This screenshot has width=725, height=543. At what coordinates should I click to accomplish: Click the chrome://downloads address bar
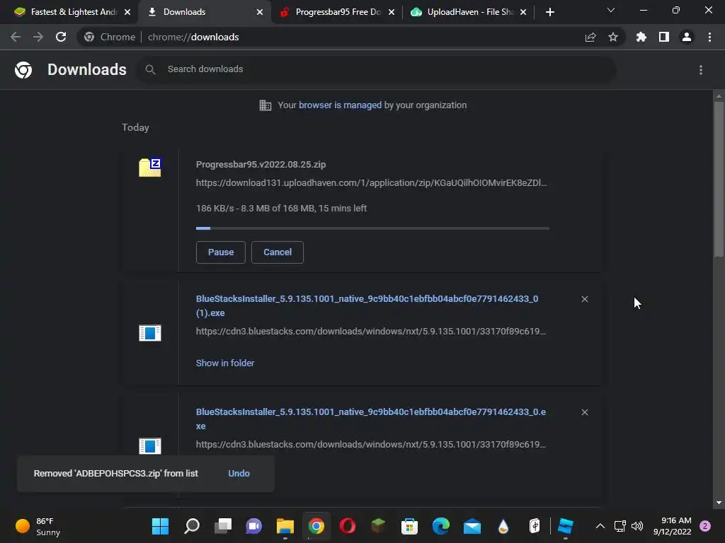tap(351, 37)
